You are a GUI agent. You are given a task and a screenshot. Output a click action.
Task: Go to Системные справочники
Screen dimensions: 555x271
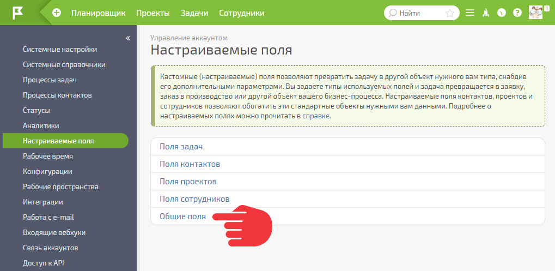pyautogui.click(x=64, y=64)
